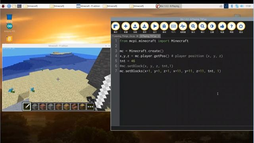Click code line 1 import statement
The width and height of the screenshot is (254, 143).
(154, 41)
